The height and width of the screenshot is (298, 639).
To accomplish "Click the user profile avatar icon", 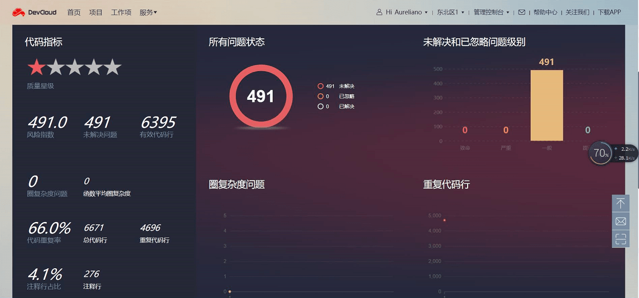I will tap(379, 12).
